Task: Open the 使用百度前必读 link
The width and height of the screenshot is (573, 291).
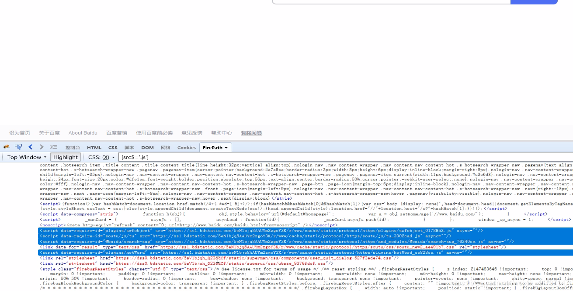Action: [x=154, y=133]
